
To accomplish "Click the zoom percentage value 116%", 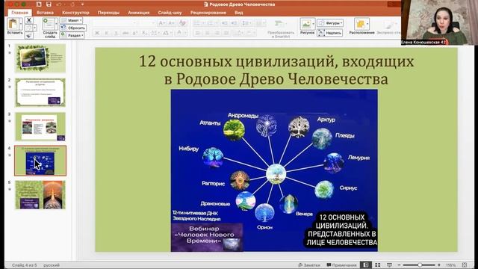I will 450,265.
